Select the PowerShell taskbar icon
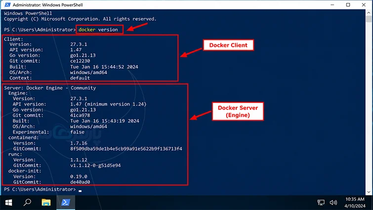 (x=66, y=203)
